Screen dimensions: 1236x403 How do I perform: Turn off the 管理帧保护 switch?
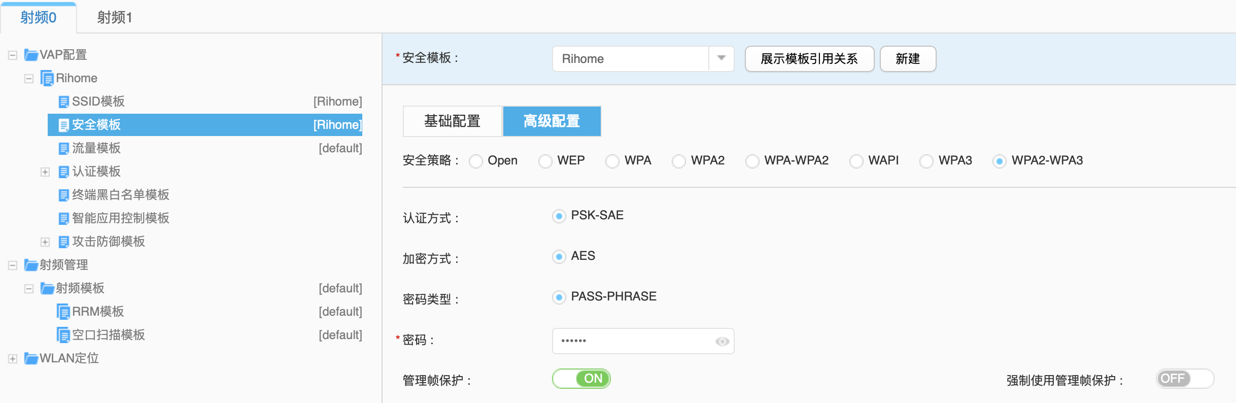click(581, 379)
